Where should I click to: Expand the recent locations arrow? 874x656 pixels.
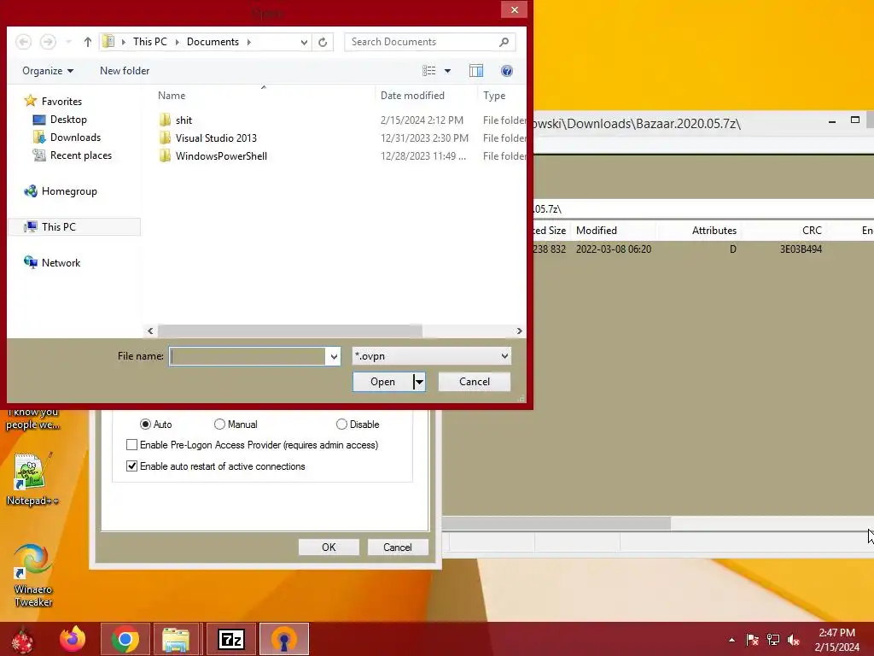[x=68, y=42]
